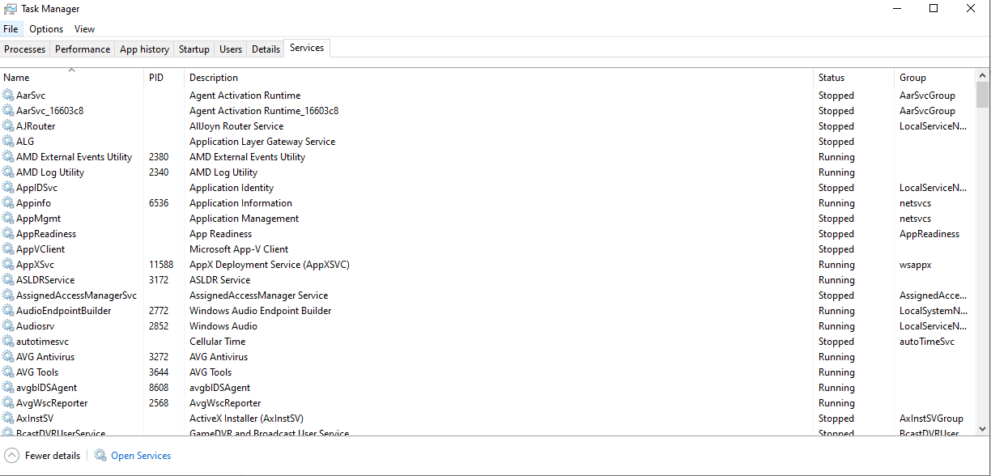Go to the Startup tab
Image resolution: width=991 pixels, height=476 pixels.
click(x=194, y=49)
